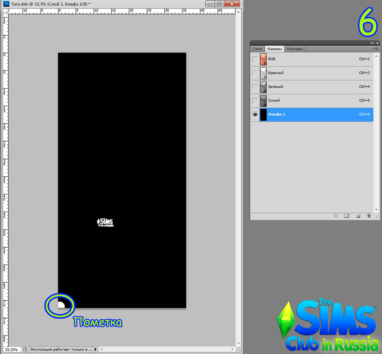Switch to the Слои tab
This screenshot has width=382, height=354.
pos(257,49)
